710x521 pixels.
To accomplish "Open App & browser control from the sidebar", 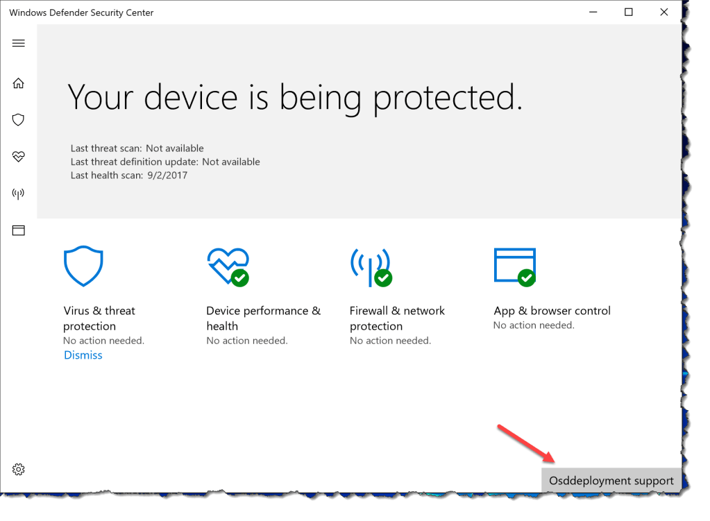I will coord(18,230).
